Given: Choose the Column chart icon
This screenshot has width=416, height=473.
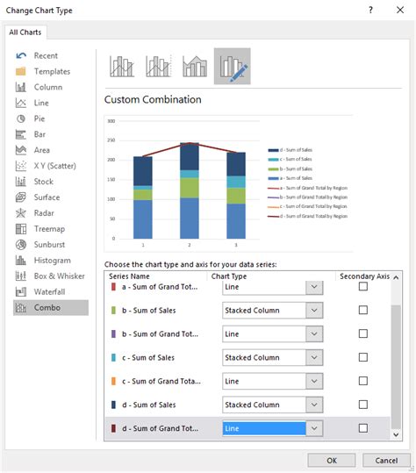Looking at the screenshot, I should [21, 87].
